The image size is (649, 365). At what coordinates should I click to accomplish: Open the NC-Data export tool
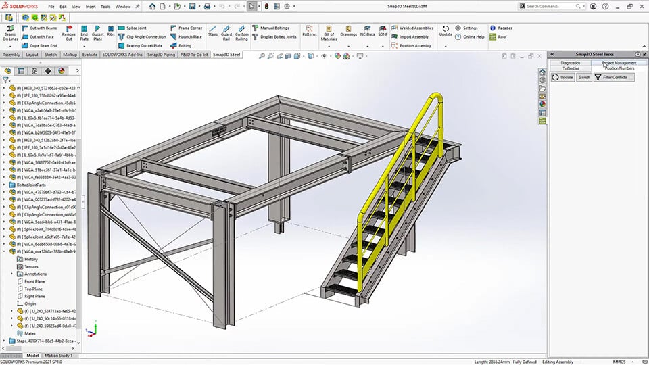[x=367, y=31]
